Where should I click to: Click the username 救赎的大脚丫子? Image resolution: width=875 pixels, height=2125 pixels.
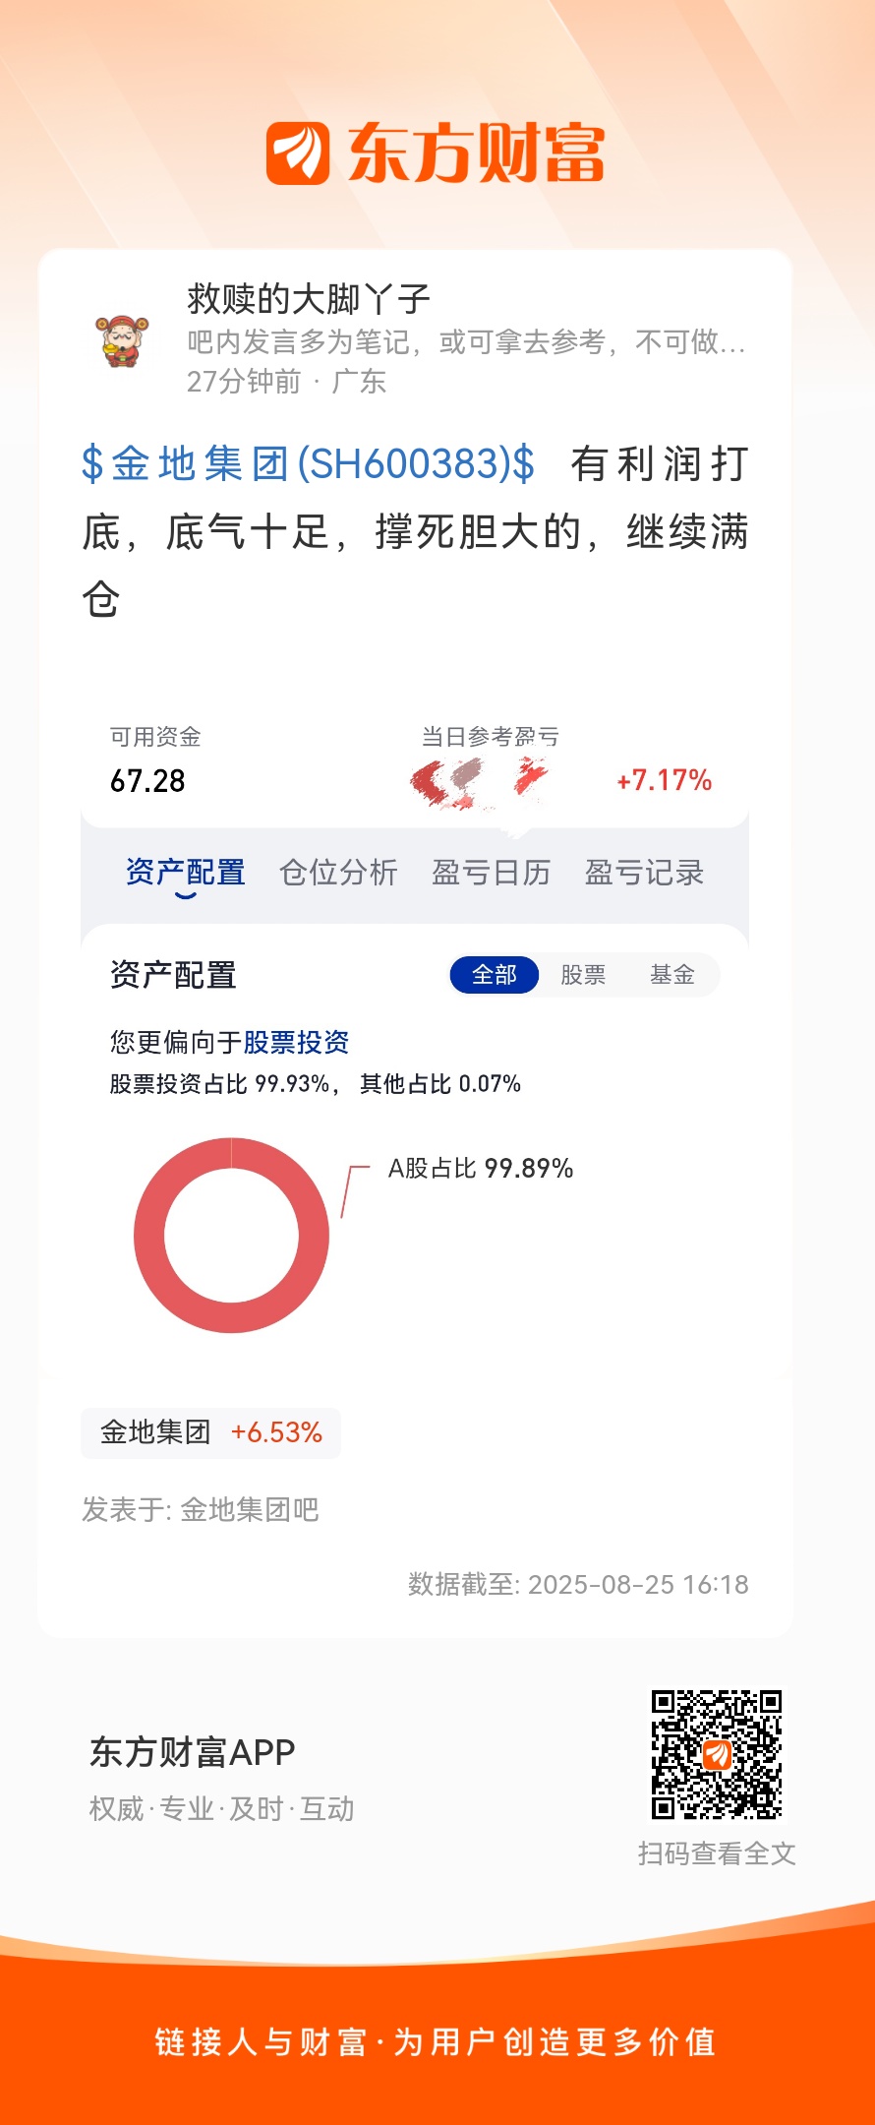309,298
